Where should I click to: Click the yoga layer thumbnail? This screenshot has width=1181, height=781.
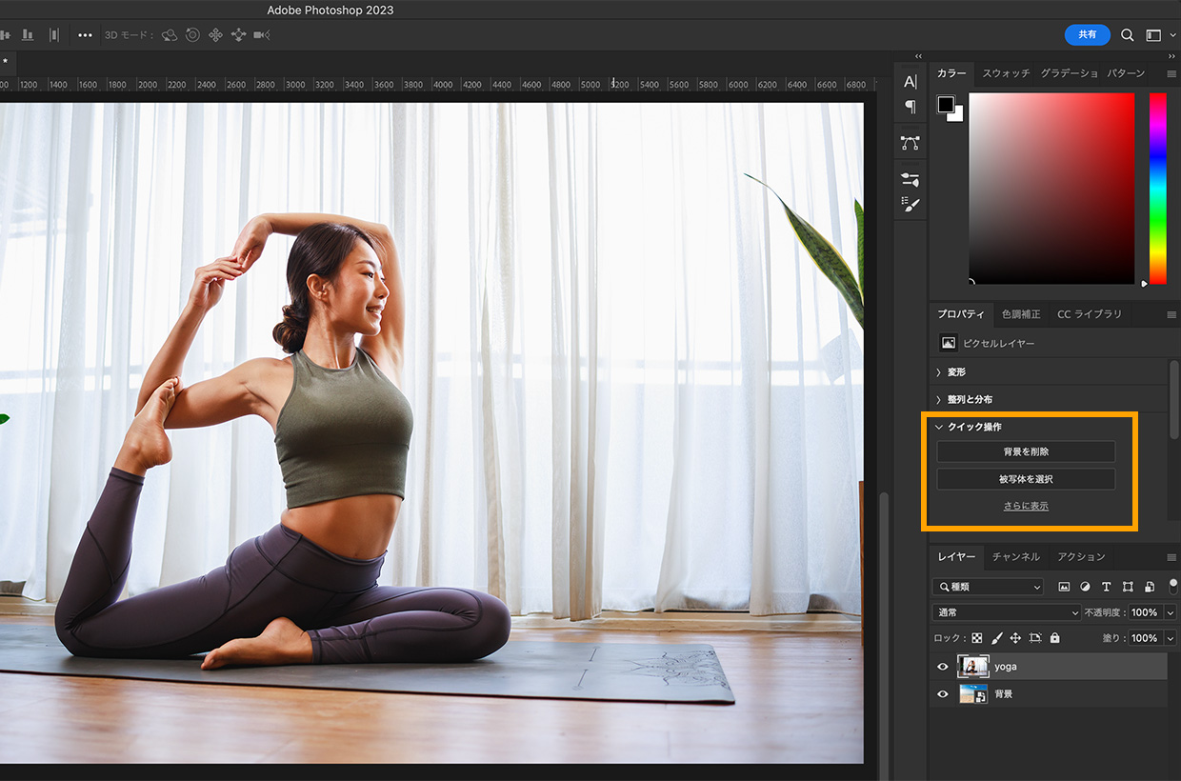(x=973, y=667)
